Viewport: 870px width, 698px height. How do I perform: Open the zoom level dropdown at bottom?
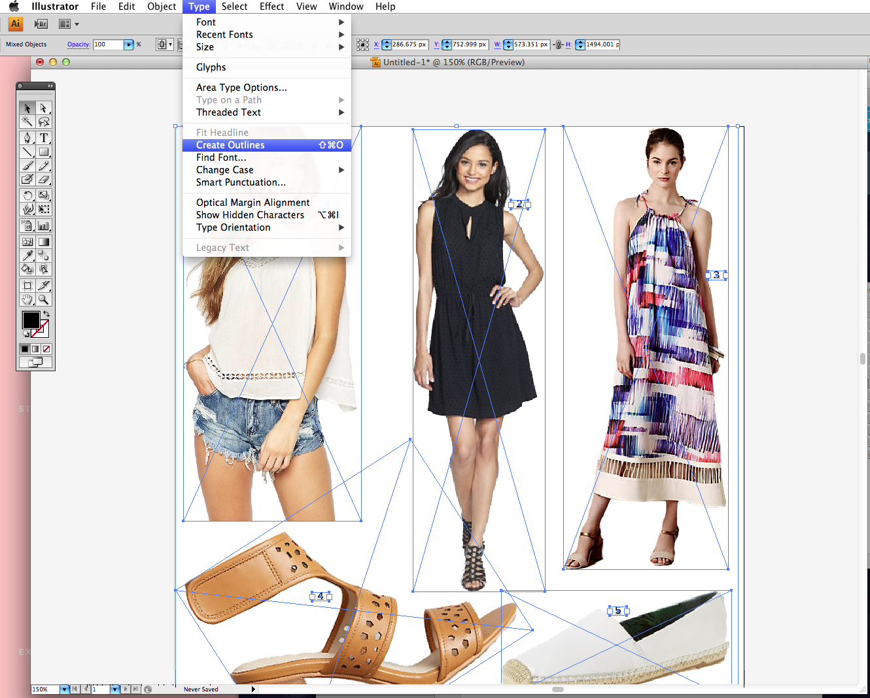64,689
